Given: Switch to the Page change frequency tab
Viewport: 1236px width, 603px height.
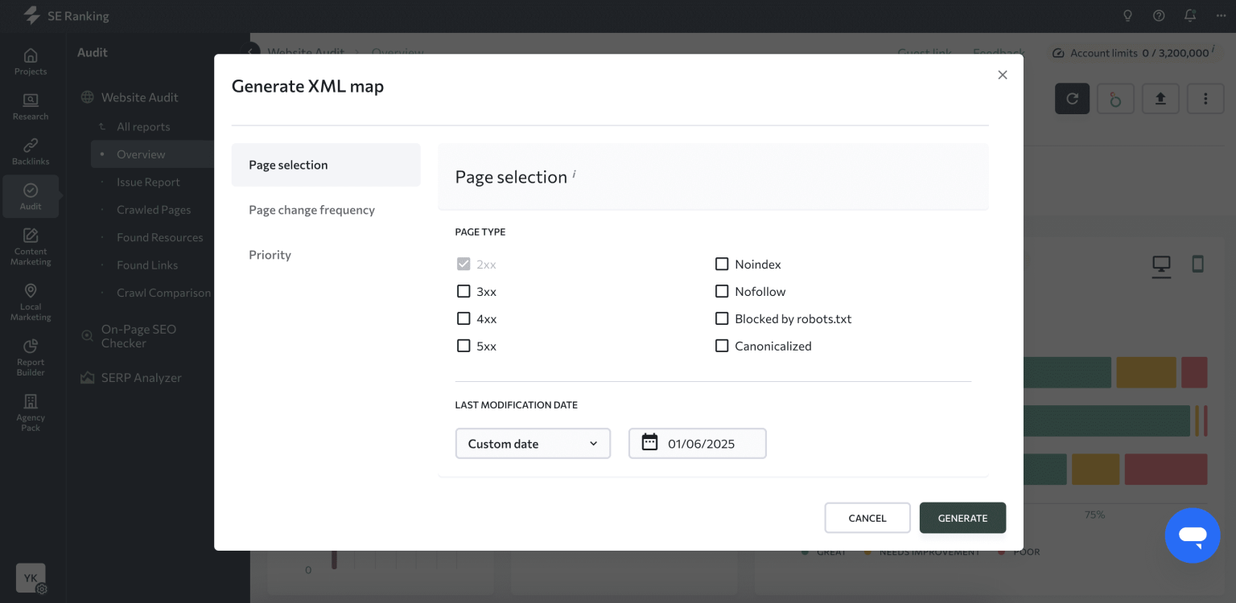Looking at the screenshot, I should point(311,210).
